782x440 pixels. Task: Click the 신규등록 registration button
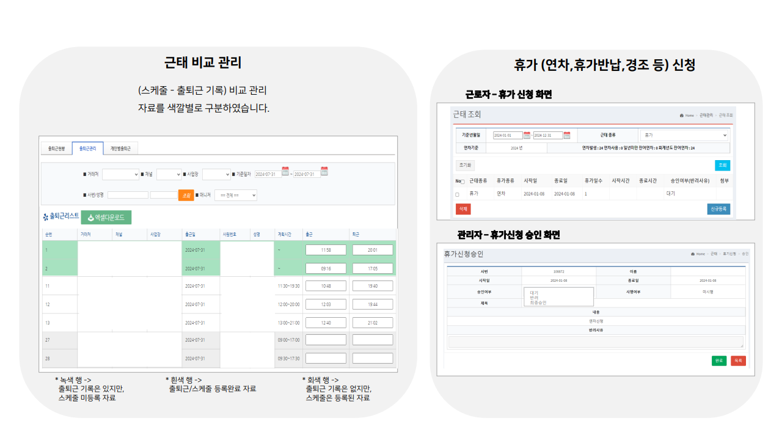[719, 208]
